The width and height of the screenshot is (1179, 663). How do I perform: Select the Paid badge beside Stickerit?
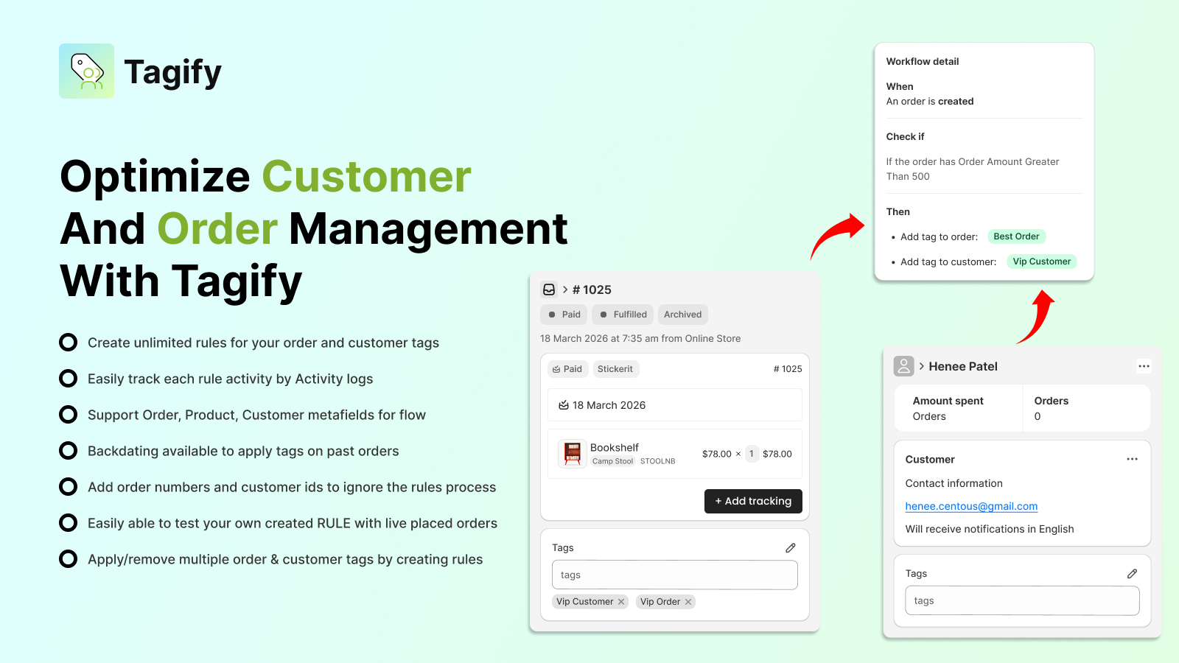(567, 369)
